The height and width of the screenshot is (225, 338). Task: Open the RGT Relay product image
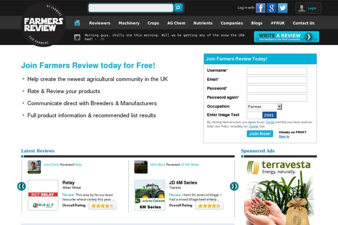[x=43, y=195]
